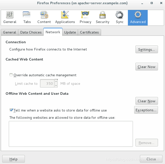165x164 pixels.
Task: Switch to the General sub-tab
Action: click(x=10, y=32)
